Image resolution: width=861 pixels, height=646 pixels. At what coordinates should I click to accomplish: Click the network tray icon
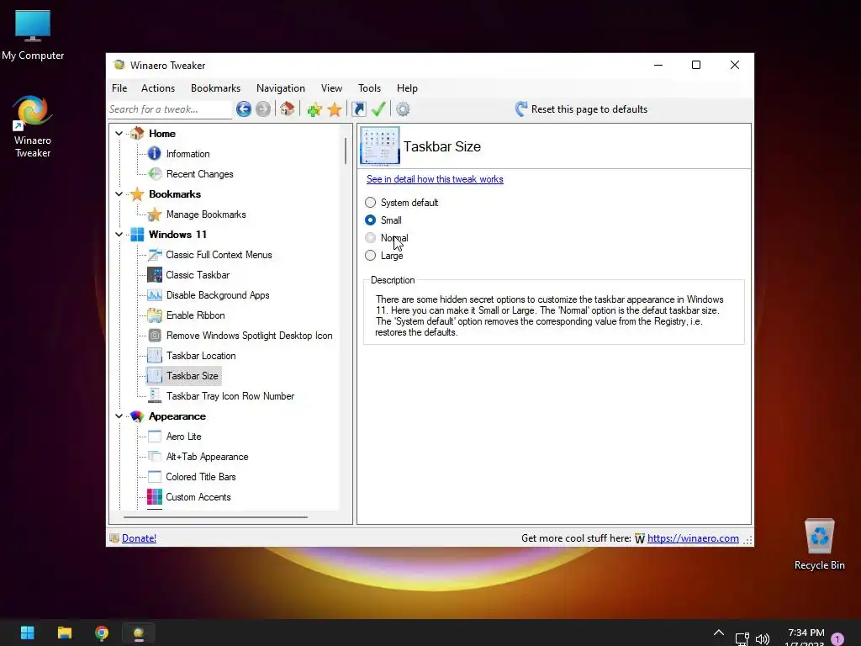coord(742,639)
